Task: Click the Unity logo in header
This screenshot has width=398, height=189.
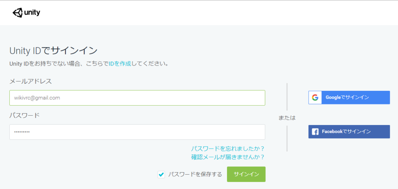Action: pos(26,13)
